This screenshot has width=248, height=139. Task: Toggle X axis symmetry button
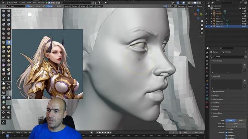tap(166, 6)
